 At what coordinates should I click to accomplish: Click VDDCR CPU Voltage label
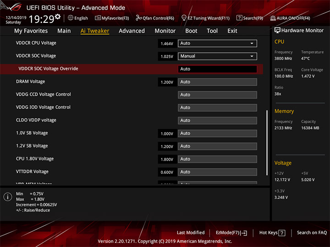[x=36, y=43]
